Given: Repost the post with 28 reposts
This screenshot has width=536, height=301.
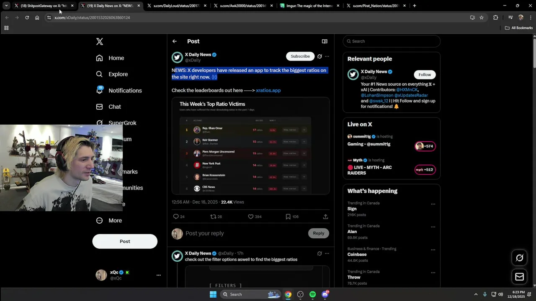Looking at the screenshot, I should pyautogui.click(x=216, y=217).
